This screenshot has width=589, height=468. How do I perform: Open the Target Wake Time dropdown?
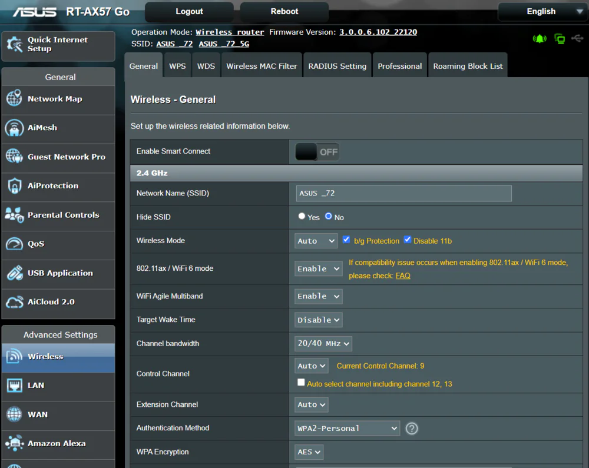319,320
